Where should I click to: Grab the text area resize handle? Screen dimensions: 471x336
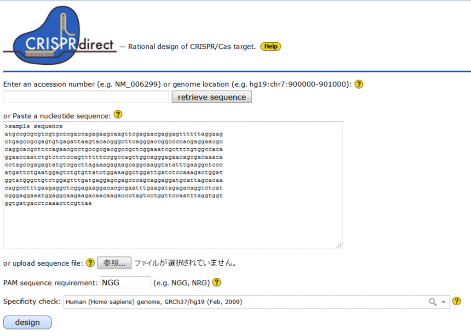click(x=339, y=246)
